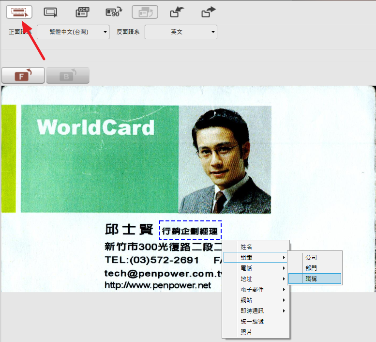
Task: Assign selection as 照片 in menu
Action: (x=246, y=332)
